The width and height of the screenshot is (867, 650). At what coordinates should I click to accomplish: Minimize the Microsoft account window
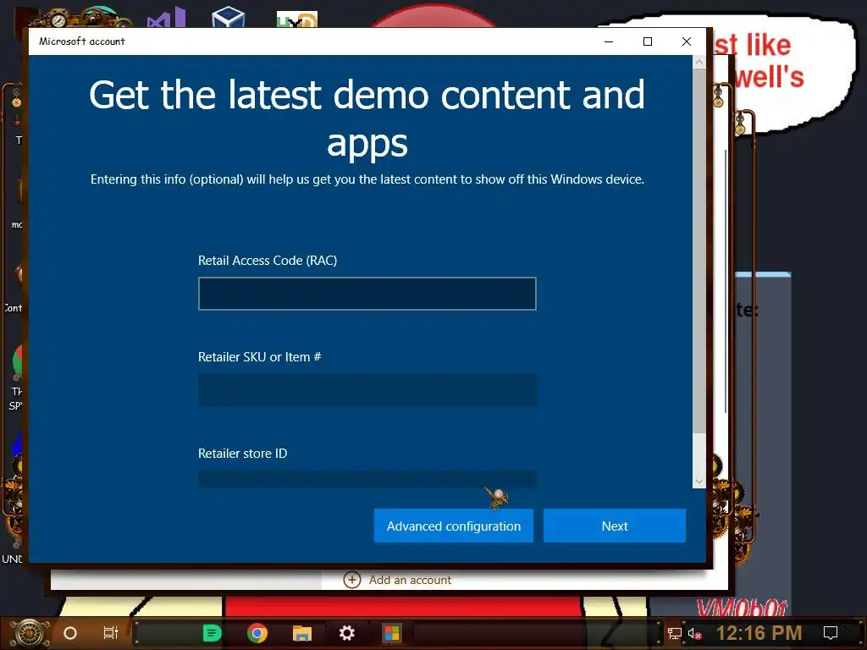coord(609,41)
